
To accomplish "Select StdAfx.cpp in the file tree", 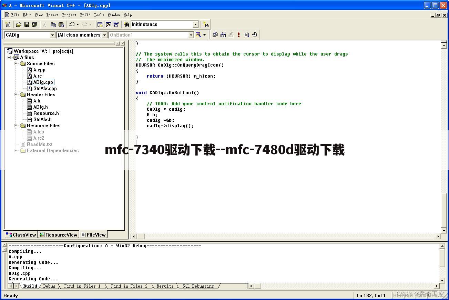I will click(x=45, y=88).
